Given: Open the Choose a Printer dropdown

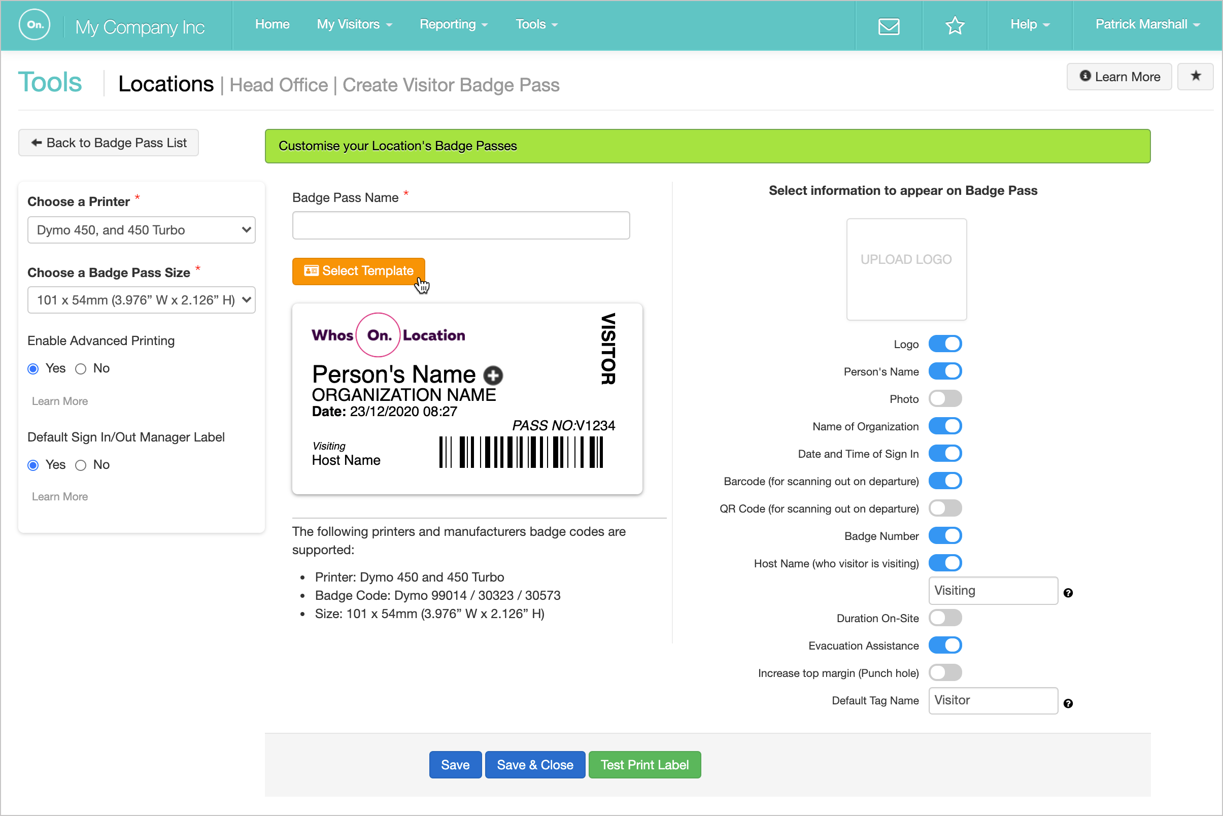Looking at the screenshot, I should [x=141, y=229].
